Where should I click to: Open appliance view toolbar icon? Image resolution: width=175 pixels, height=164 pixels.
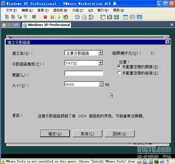(132, 17)
